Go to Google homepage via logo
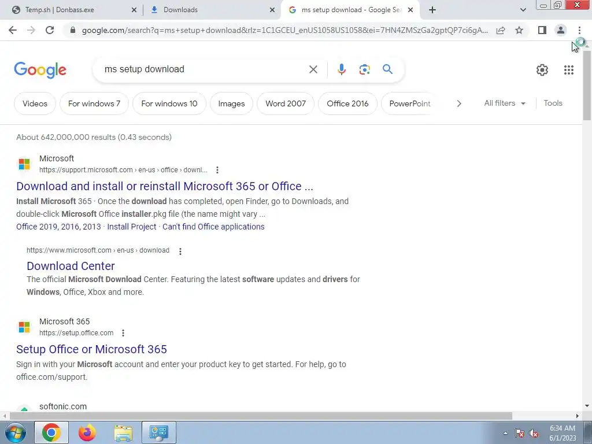The width and height of the screenshot is (592, 444). coord(40,70)
